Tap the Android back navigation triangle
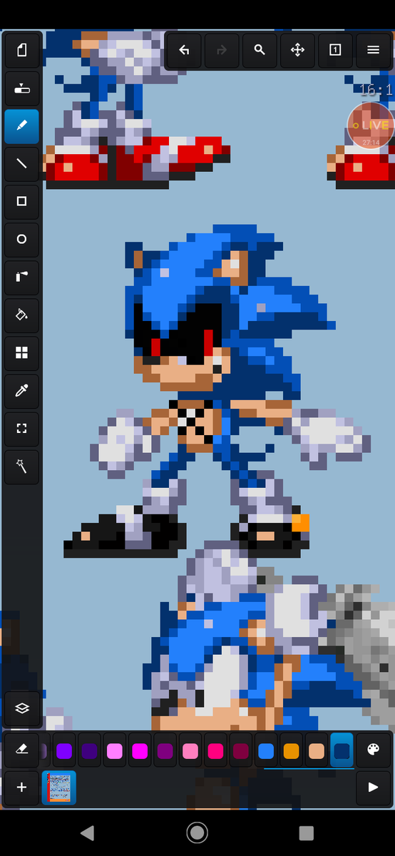 [87, 832]
